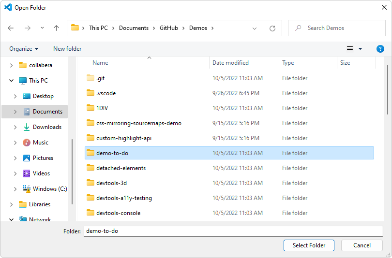Click the devtools-3d folder name
This screenshot has height=258, width=392.
(111, 183)
